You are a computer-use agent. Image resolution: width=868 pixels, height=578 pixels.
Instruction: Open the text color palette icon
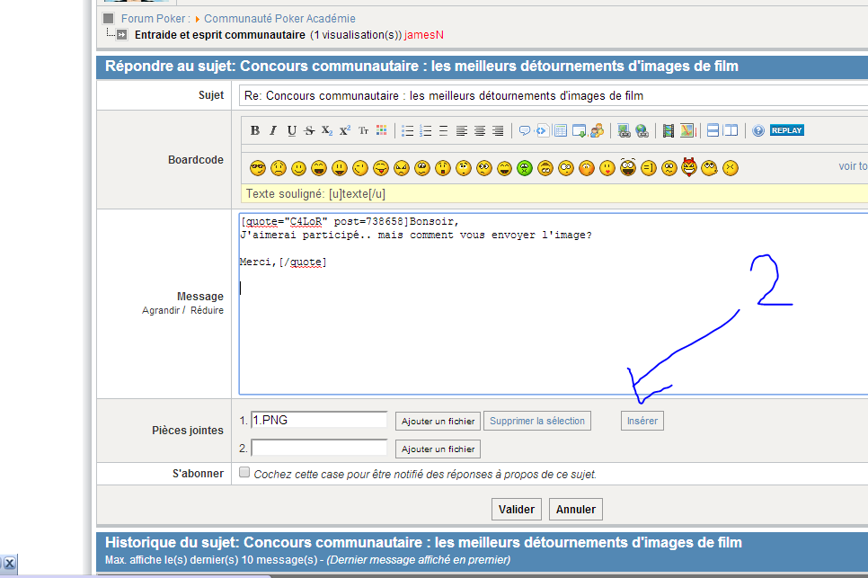point(381,130)
